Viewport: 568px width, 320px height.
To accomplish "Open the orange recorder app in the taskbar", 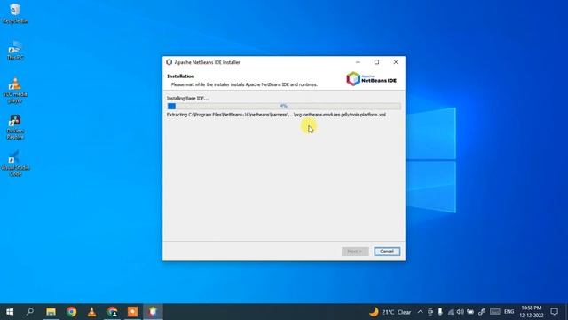I will (x=132, y=312).
